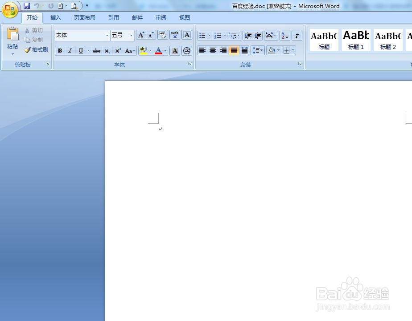Image resolution: width=412 pixels, height=321 pixels.
Task: Select the 开始 tab
Action: (x=32, y=17)
